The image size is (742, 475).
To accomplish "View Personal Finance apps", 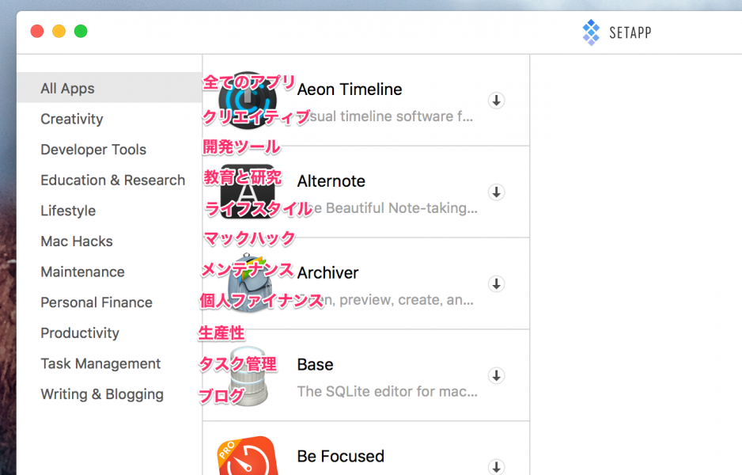I will [x=97, y=302].
